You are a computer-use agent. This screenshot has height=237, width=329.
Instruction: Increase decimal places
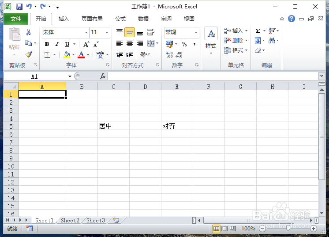tap(169, 55)
